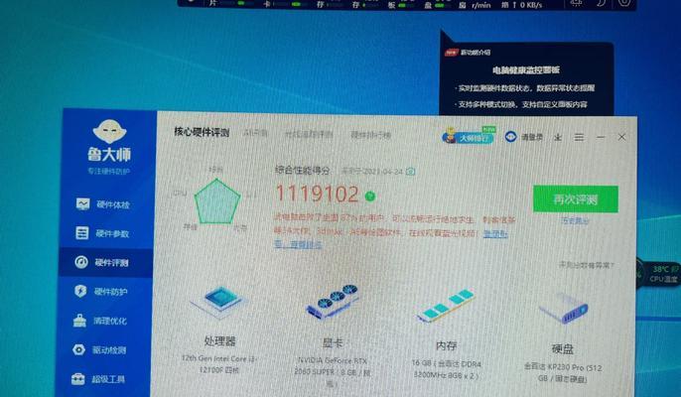681x397 pixels.
Task: Click the green 再次评测 button
Action: pos(576,198)
